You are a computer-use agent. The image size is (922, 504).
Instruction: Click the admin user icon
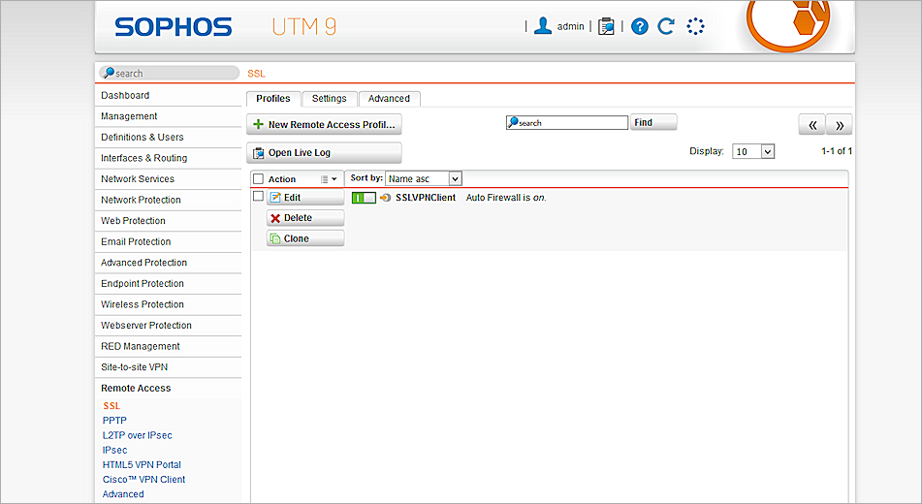pos(543,26)
